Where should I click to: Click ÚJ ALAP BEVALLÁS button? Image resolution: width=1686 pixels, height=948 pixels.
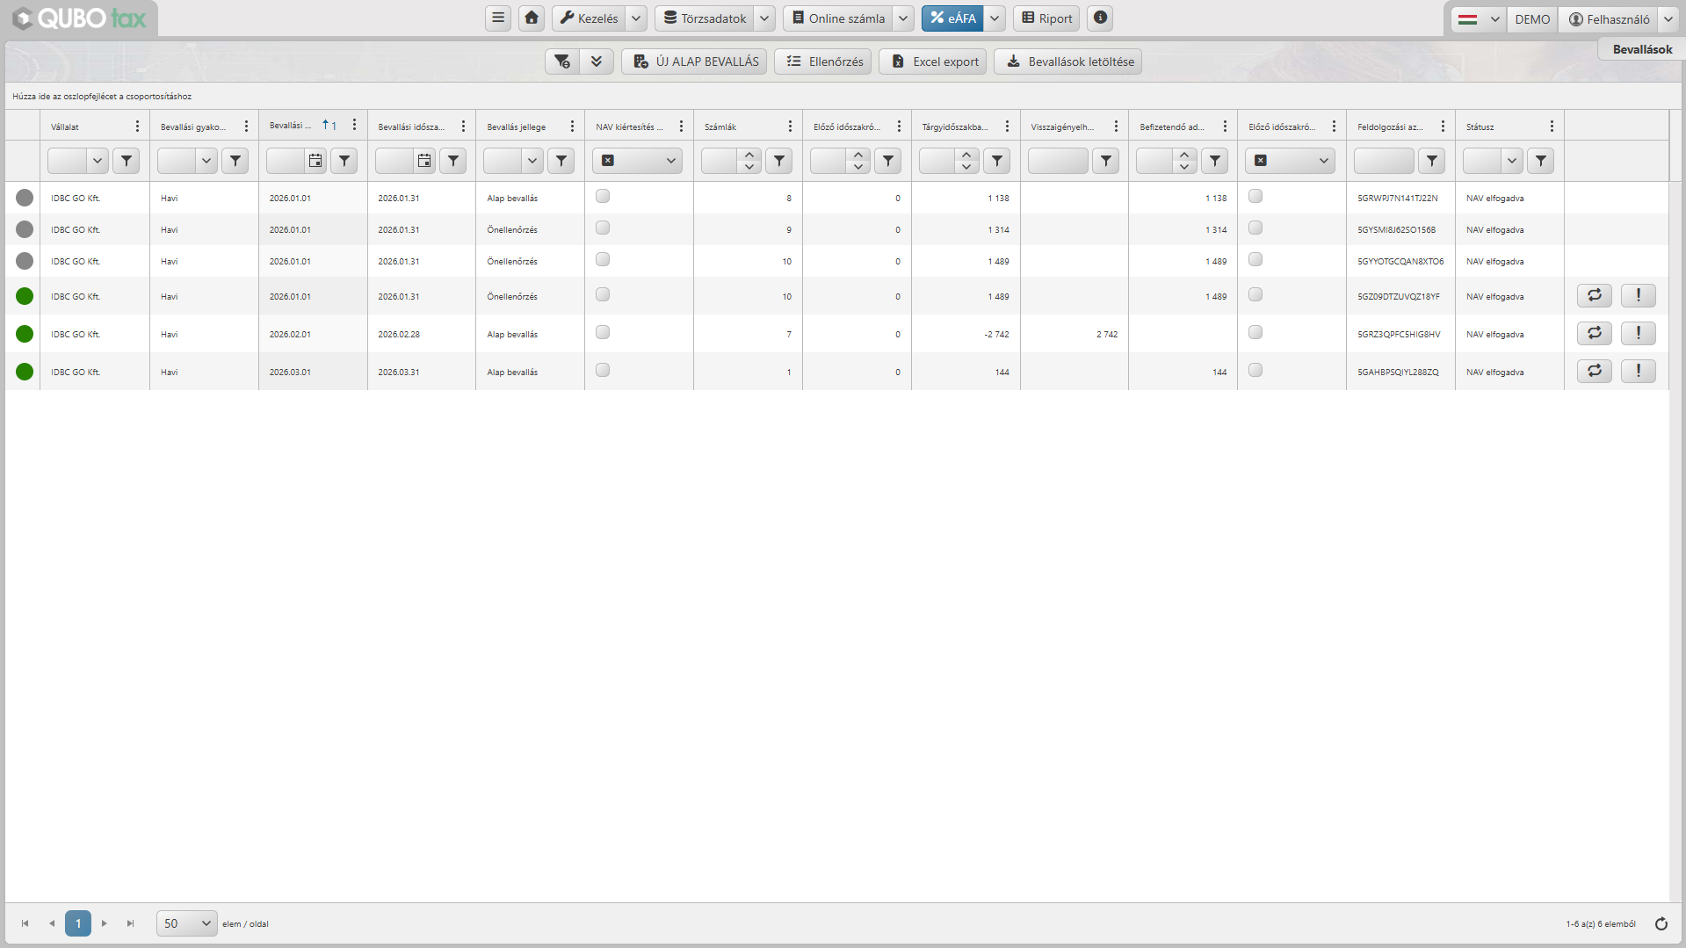point(695,62)
